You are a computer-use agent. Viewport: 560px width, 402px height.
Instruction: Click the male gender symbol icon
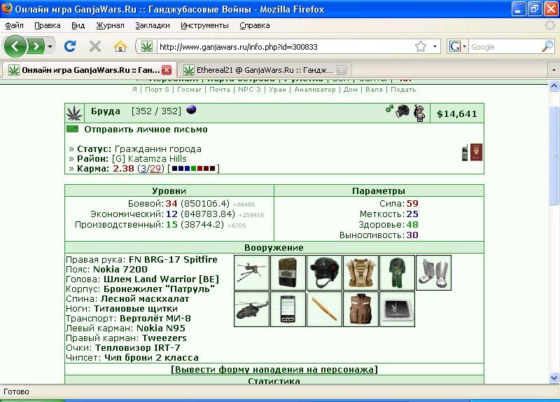389,109
